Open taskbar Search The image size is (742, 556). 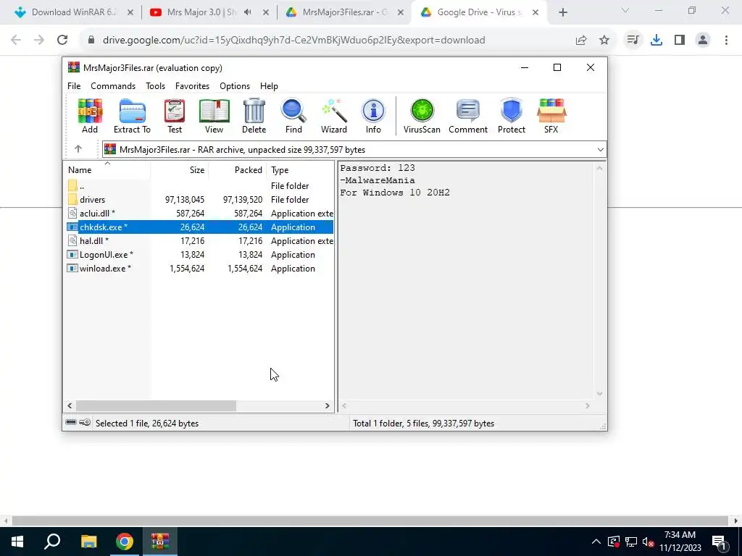point(52,542)
